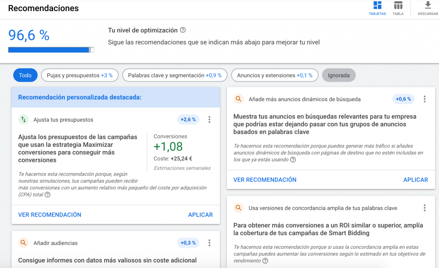439x268 pixels.
Task: Open help icon next to Tu nivel de optimización
Action: (x=183, y=30)
